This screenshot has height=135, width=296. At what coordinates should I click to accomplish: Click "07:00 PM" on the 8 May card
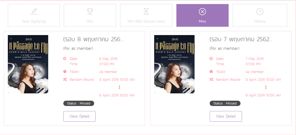point(107,64)
